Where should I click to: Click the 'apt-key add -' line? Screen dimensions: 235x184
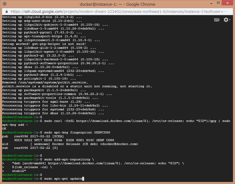15,125
